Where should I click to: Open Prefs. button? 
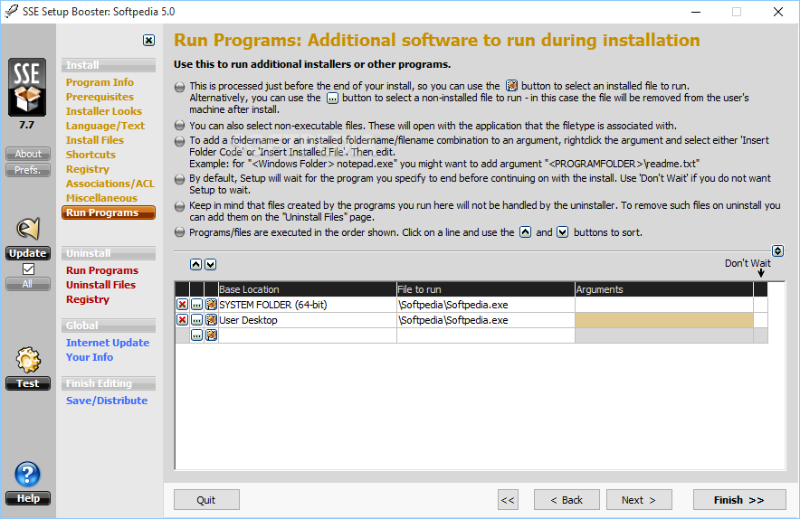28,170
